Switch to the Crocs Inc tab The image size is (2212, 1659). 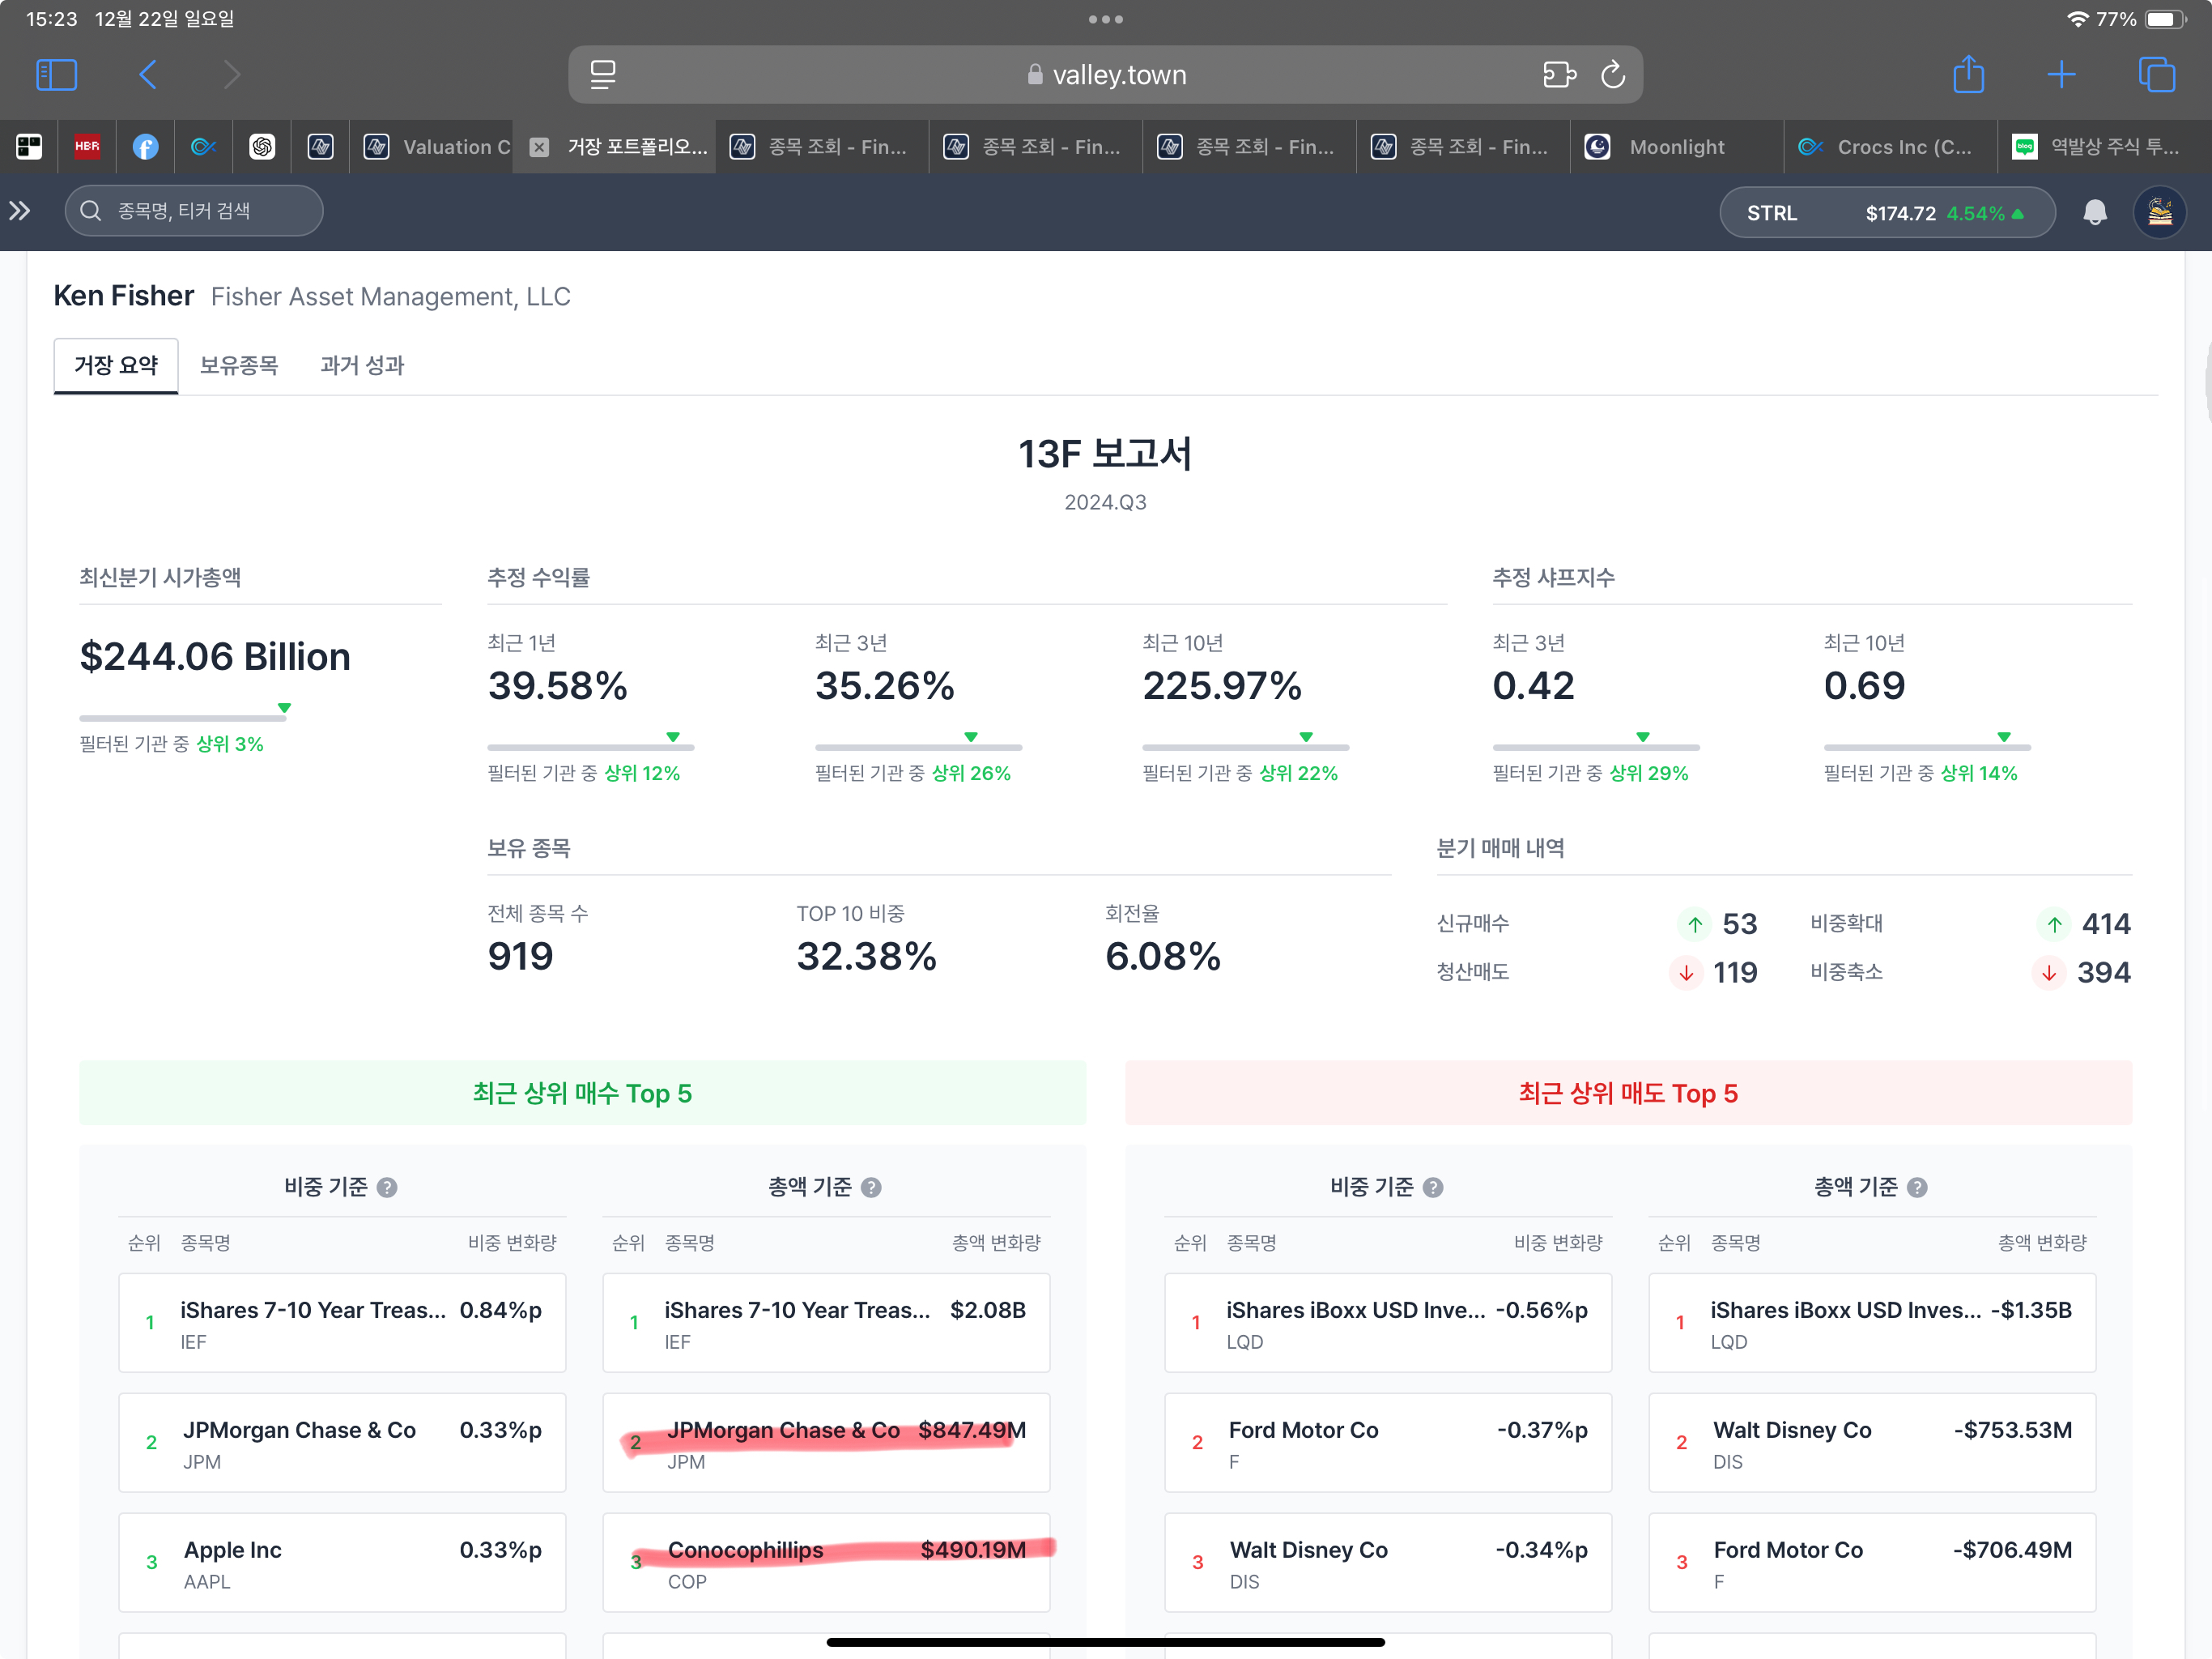click(1890, 147)
